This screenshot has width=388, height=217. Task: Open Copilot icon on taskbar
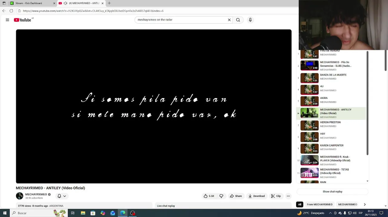tap(103, 213)
